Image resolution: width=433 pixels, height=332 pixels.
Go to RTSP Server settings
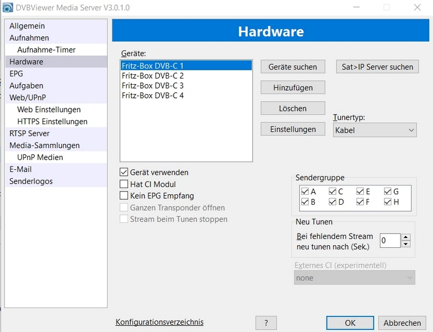[29, 133]
